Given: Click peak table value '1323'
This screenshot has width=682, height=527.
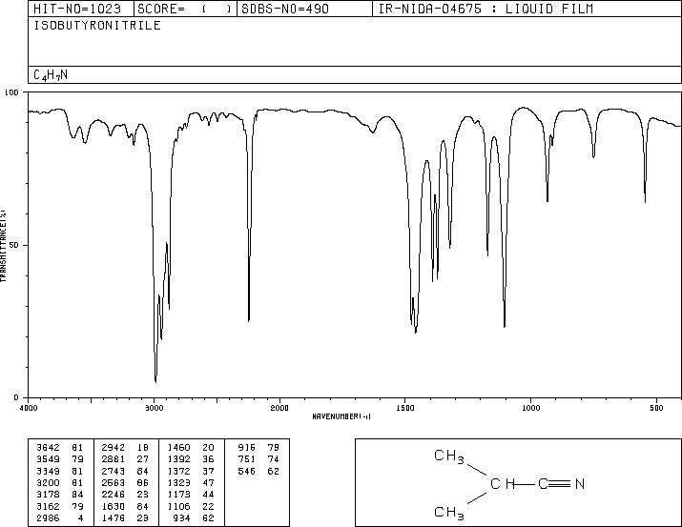Looking at the screenshot, I should pyautogui.click(x=178, y=482).
